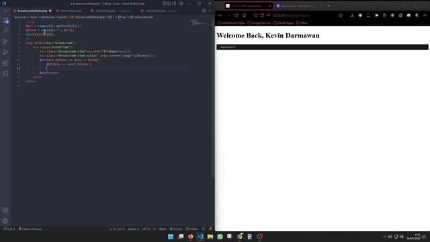The image size is (430, 242).
Task: Click 'Go Live' in the status bar
Action: click(176, 229)
